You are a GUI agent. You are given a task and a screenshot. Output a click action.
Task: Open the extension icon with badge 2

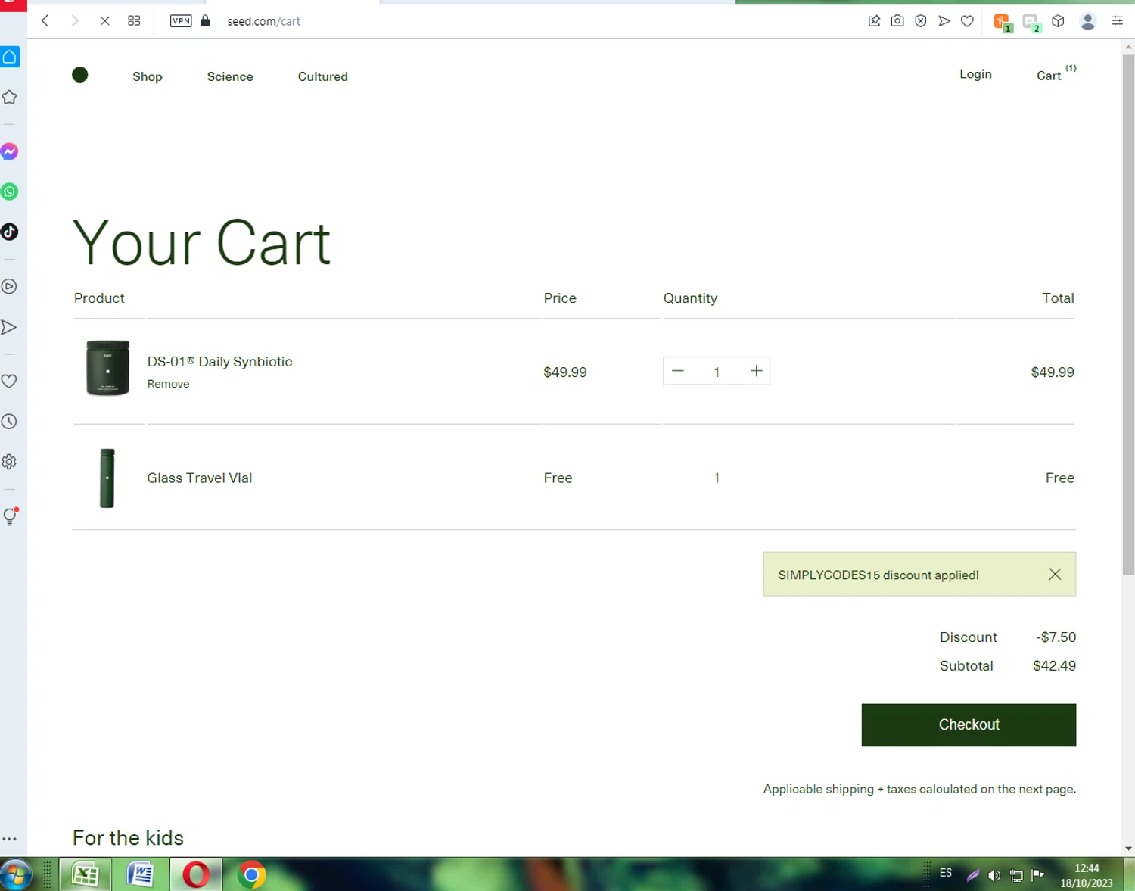tap(1031, 22)
